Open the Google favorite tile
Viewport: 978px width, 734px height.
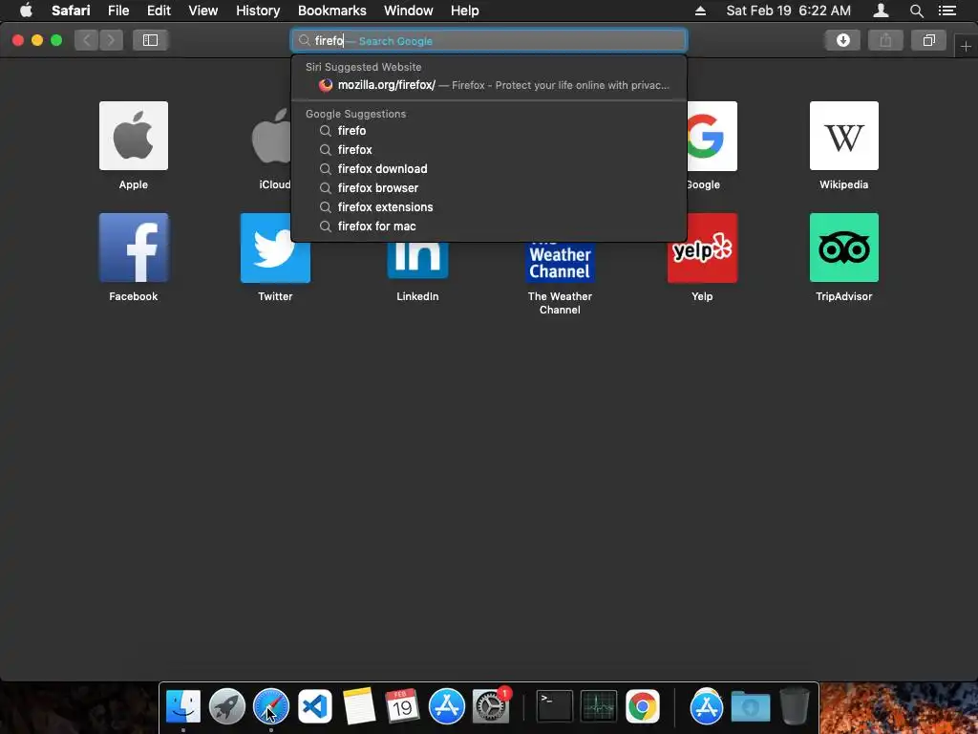point(712,136)
